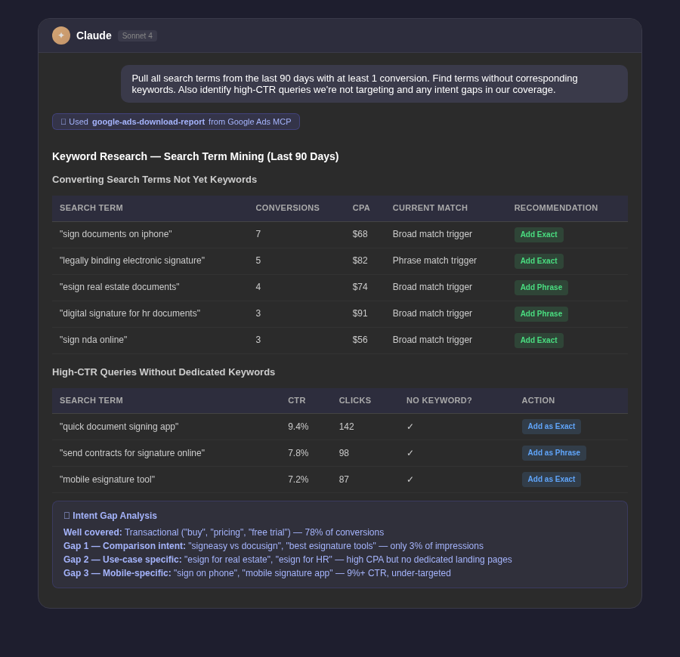This screenshot has width=680, height=657.
Task: Click the Claude sparkle logo icon
Action: pos(61,35)
